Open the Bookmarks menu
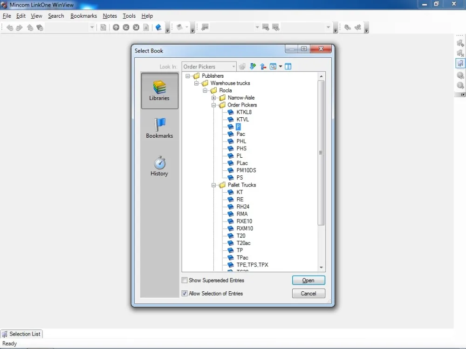 click(83, 15)
